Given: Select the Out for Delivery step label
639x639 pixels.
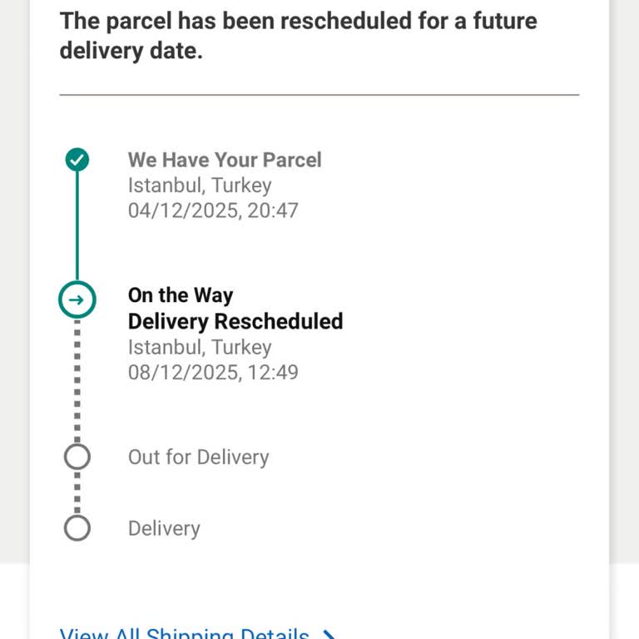Looking at the screenshot, I should [198, 457].
